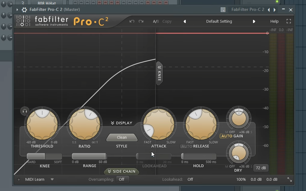
Task: Click the Copy button
Action: tap(167, 21)
